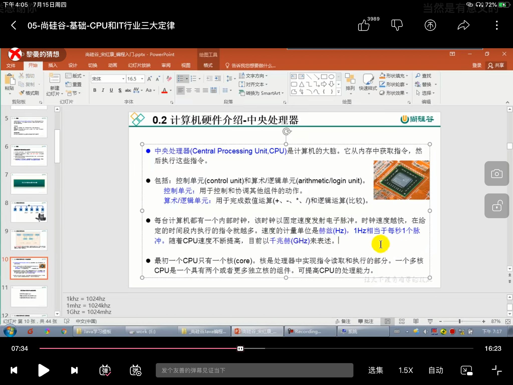Select slide 7 thumbnail
This screenshot has height=385, width=513.
[x=29, y=183]
